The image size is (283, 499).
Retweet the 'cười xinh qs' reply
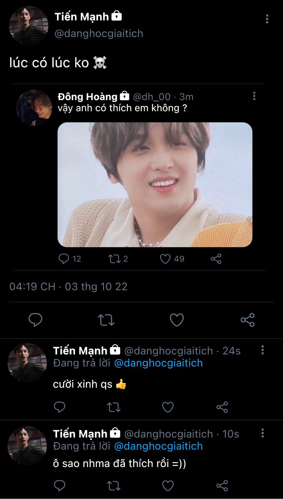pyautogui.click(x=114, y=407)
